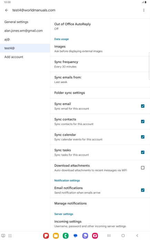Open the Images display preference
Image resolution: width=150 pixels, height=240 pixels.
point(100,49)
